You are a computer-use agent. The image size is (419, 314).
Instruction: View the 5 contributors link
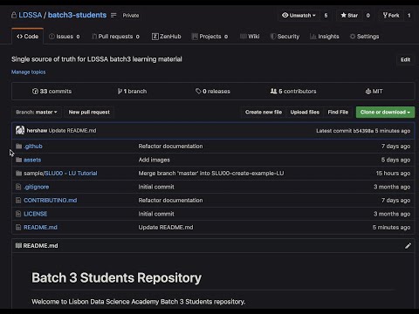pyautogui.click(x=293, y=92)
